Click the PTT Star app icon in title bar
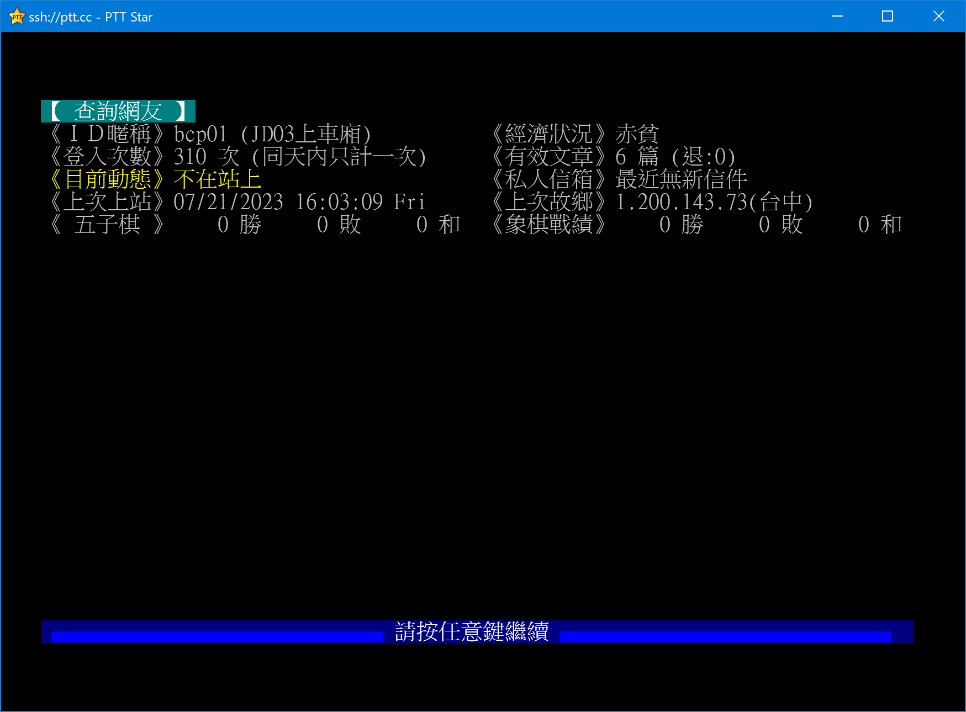 (17, 17)
